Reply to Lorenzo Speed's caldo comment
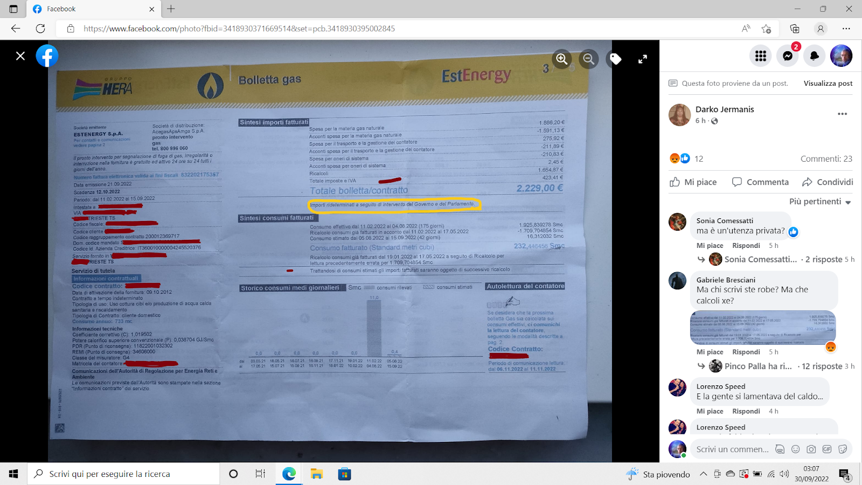This screenshot has width=862, height=485. pos(746,411)
